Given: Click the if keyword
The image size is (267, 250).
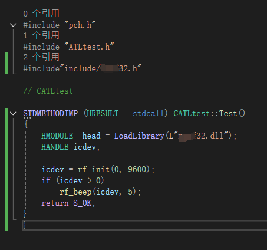Looking at the screenshot, I should pos(46,180).
